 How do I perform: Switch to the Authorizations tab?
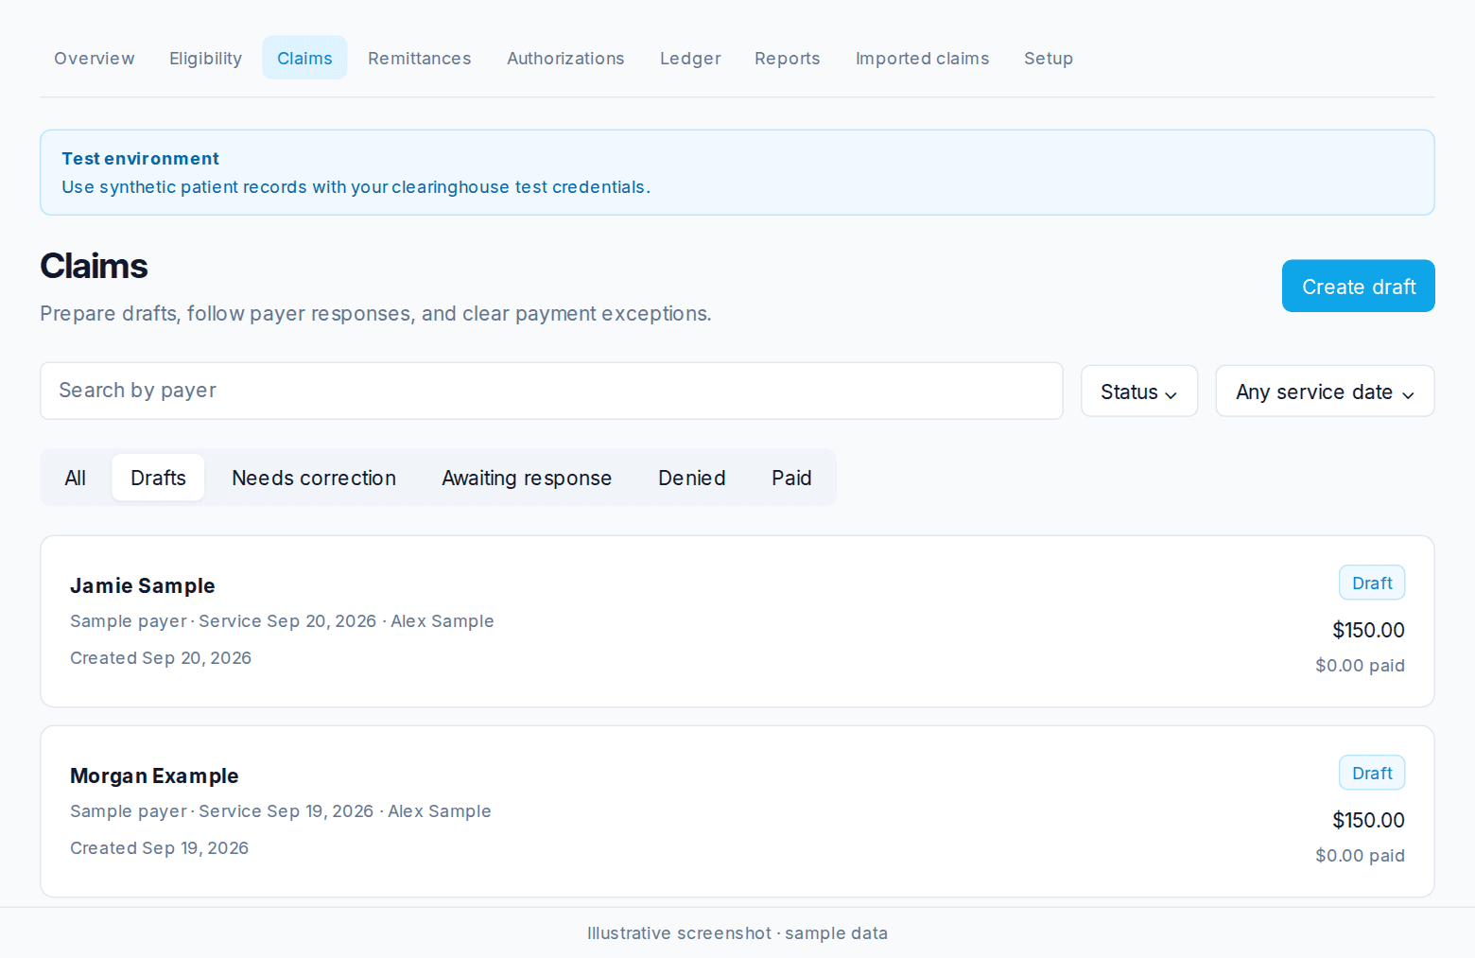click(565, 58)
